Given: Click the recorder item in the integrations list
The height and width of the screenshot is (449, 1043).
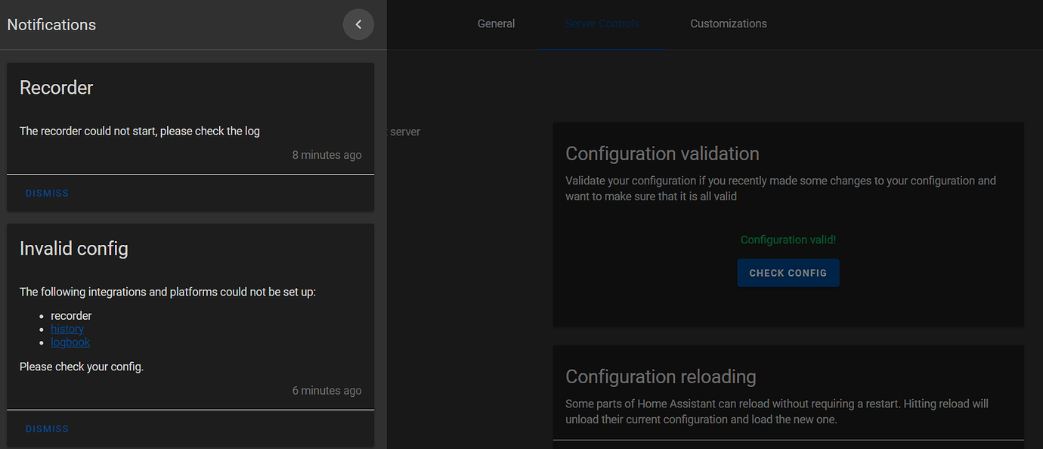Looking at the screenshot, I should coord(71,316).
